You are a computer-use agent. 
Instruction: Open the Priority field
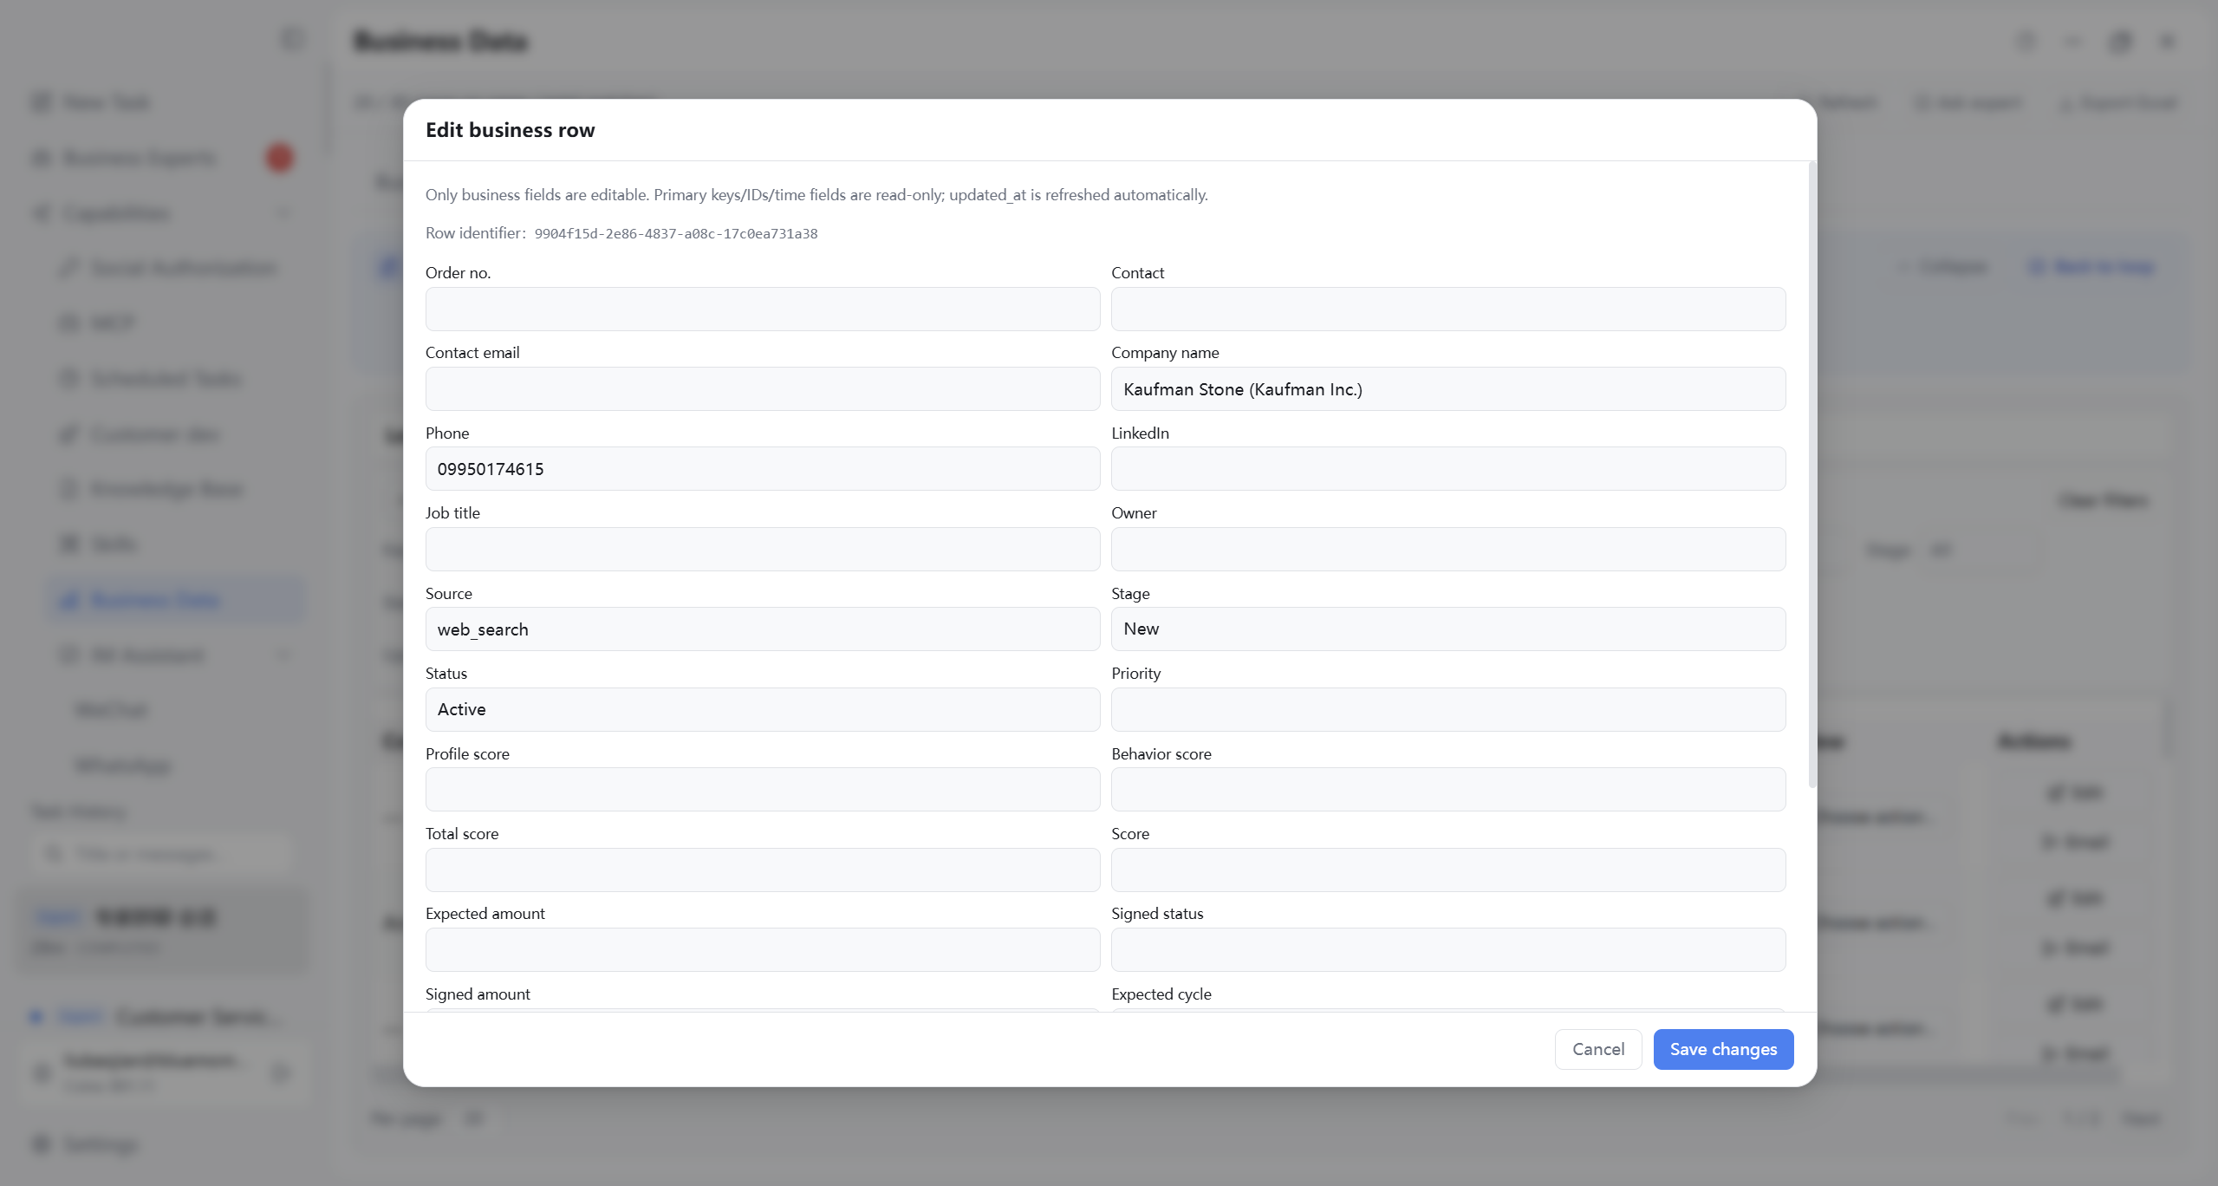point(1448,709)
